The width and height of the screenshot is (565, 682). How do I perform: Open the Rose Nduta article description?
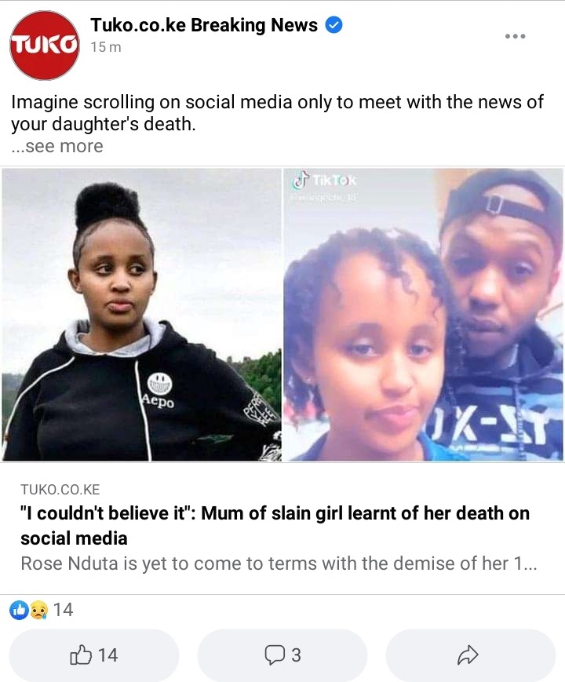(279, 563)
